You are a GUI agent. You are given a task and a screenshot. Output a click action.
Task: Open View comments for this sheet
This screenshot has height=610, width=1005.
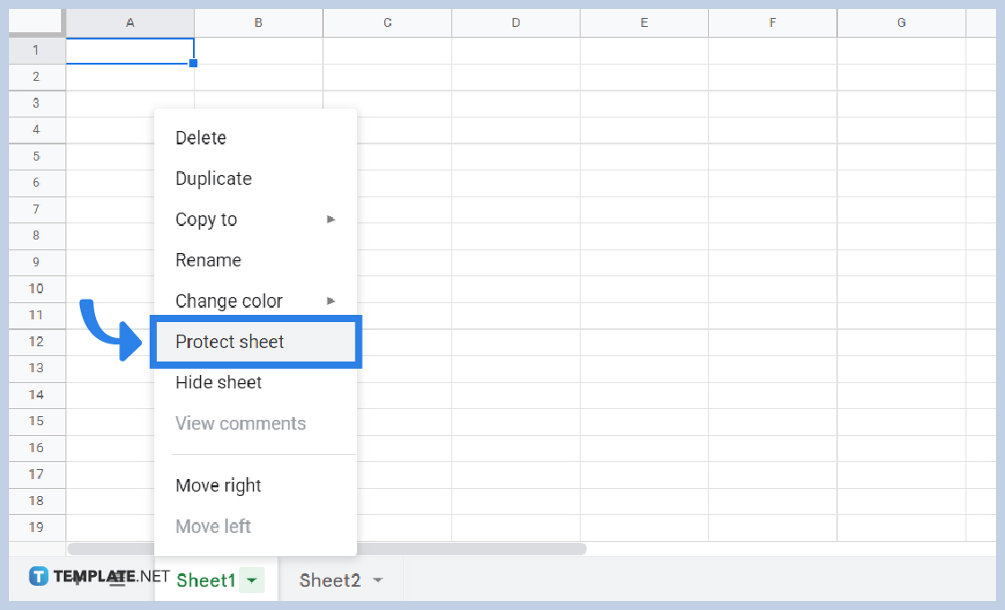point(240,423)
